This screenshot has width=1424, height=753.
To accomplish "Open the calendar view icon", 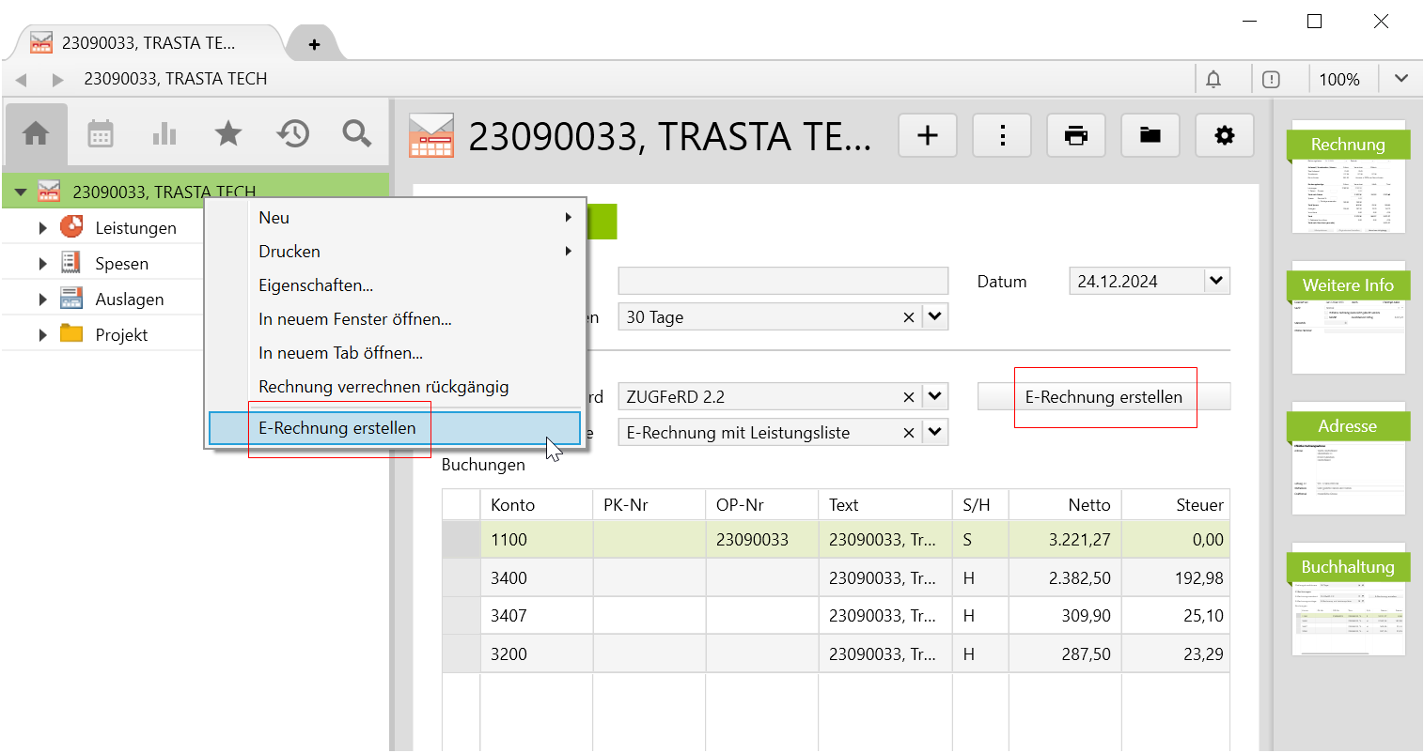I will coord(101,134).
